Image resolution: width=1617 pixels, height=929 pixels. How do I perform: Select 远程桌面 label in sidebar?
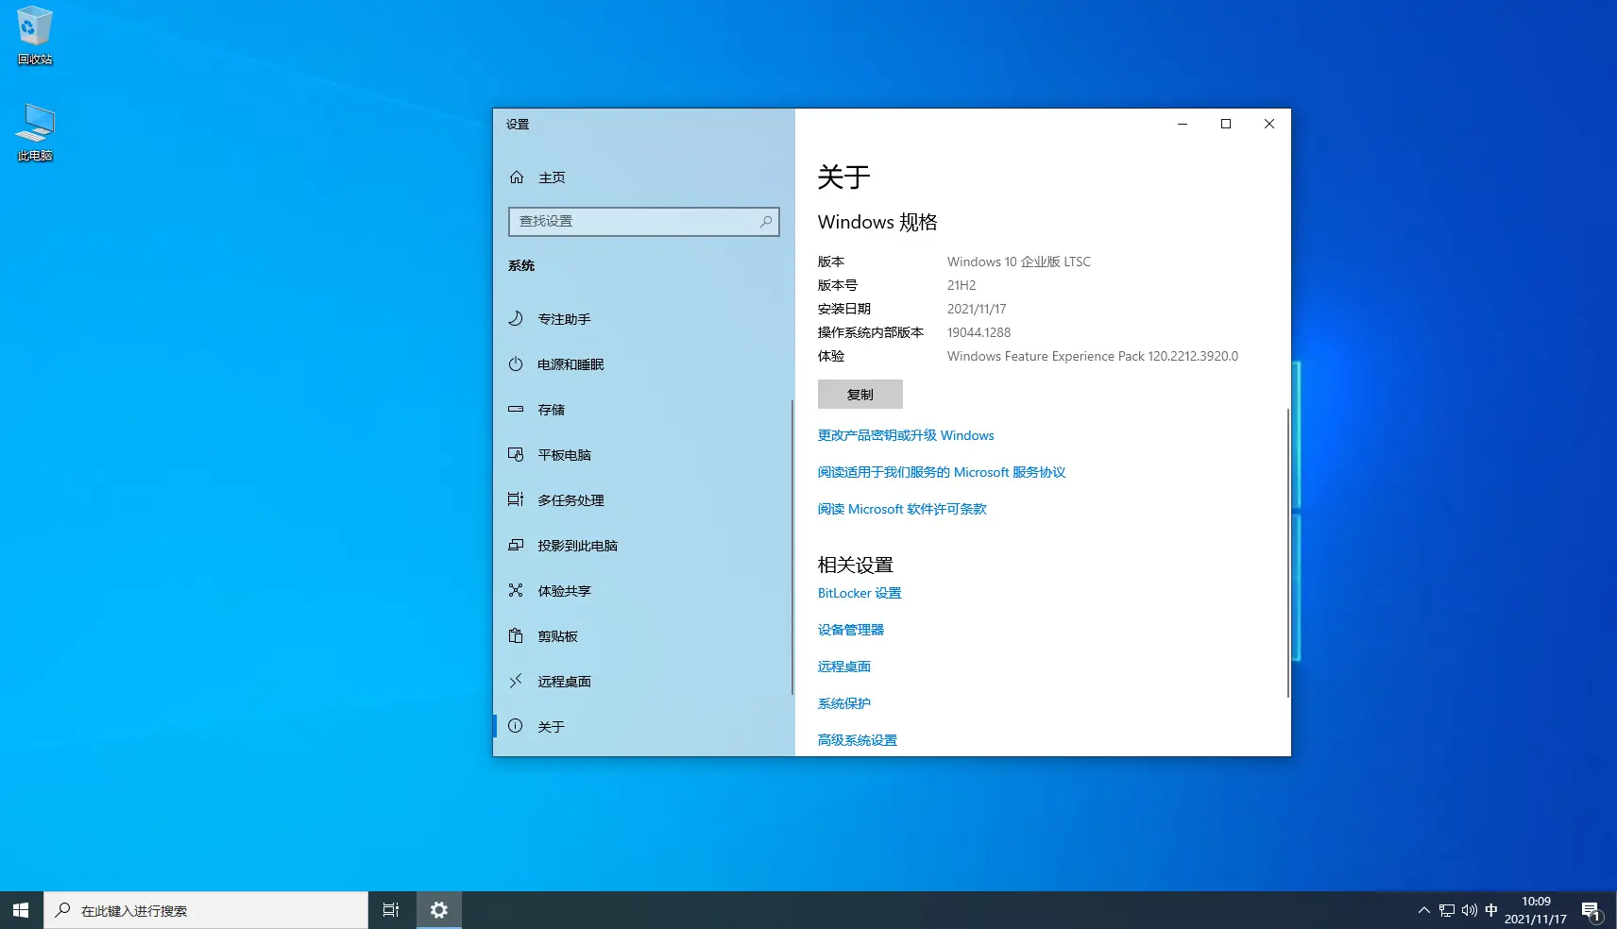(x=565, y=682)
